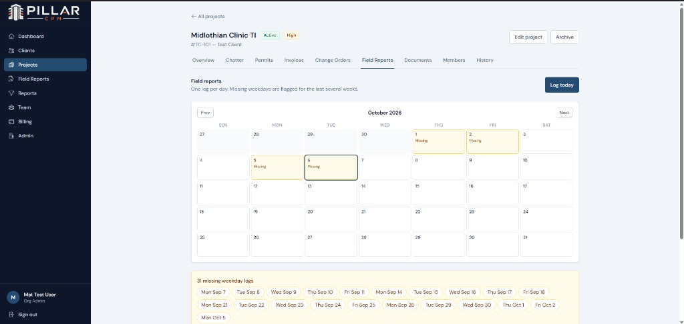Click the Thu Oct 1 missing chip
Screen dimensions: 684x324
[x=513, y=305]
